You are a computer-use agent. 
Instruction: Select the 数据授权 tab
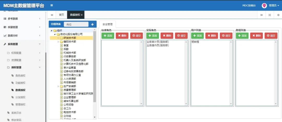(75, 15)
